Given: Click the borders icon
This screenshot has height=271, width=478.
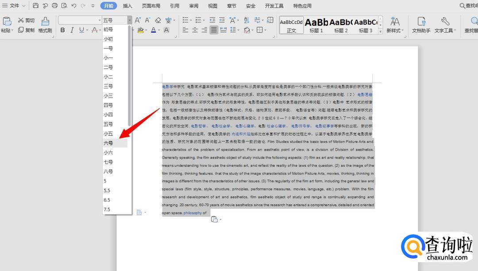Looking at the screenshot, I should pos(260,30).
